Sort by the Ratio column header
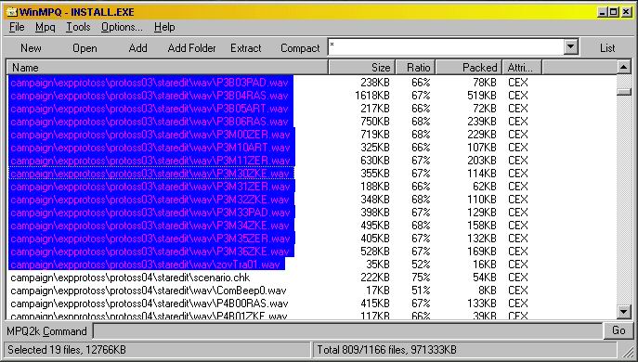This screenshot has width=638, height=362. click(x=415, y=67)
